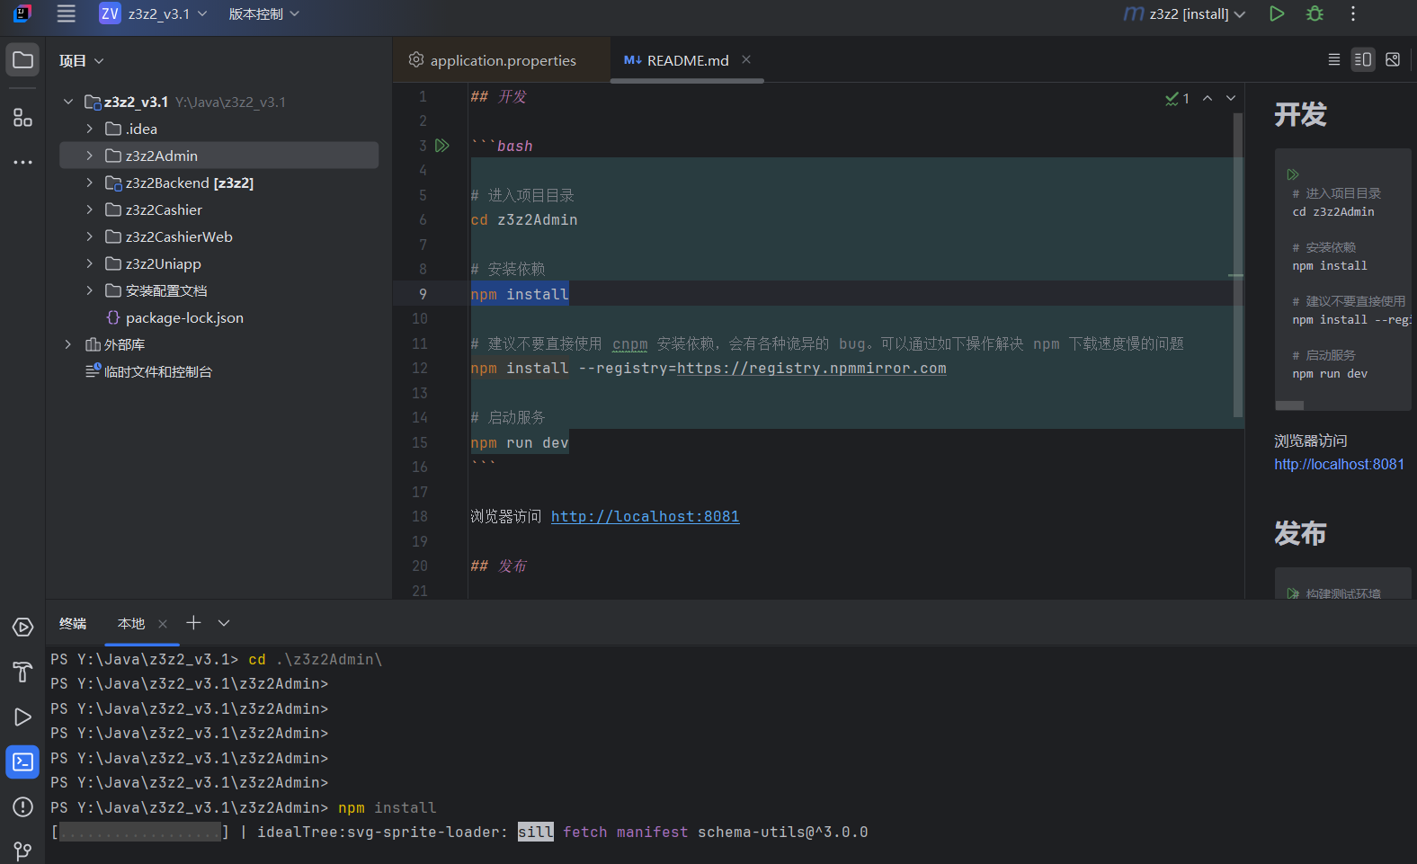Click the registry.npmmirror.com URL
Screen dimensions: 1417x864
click(x=811, y=368)
